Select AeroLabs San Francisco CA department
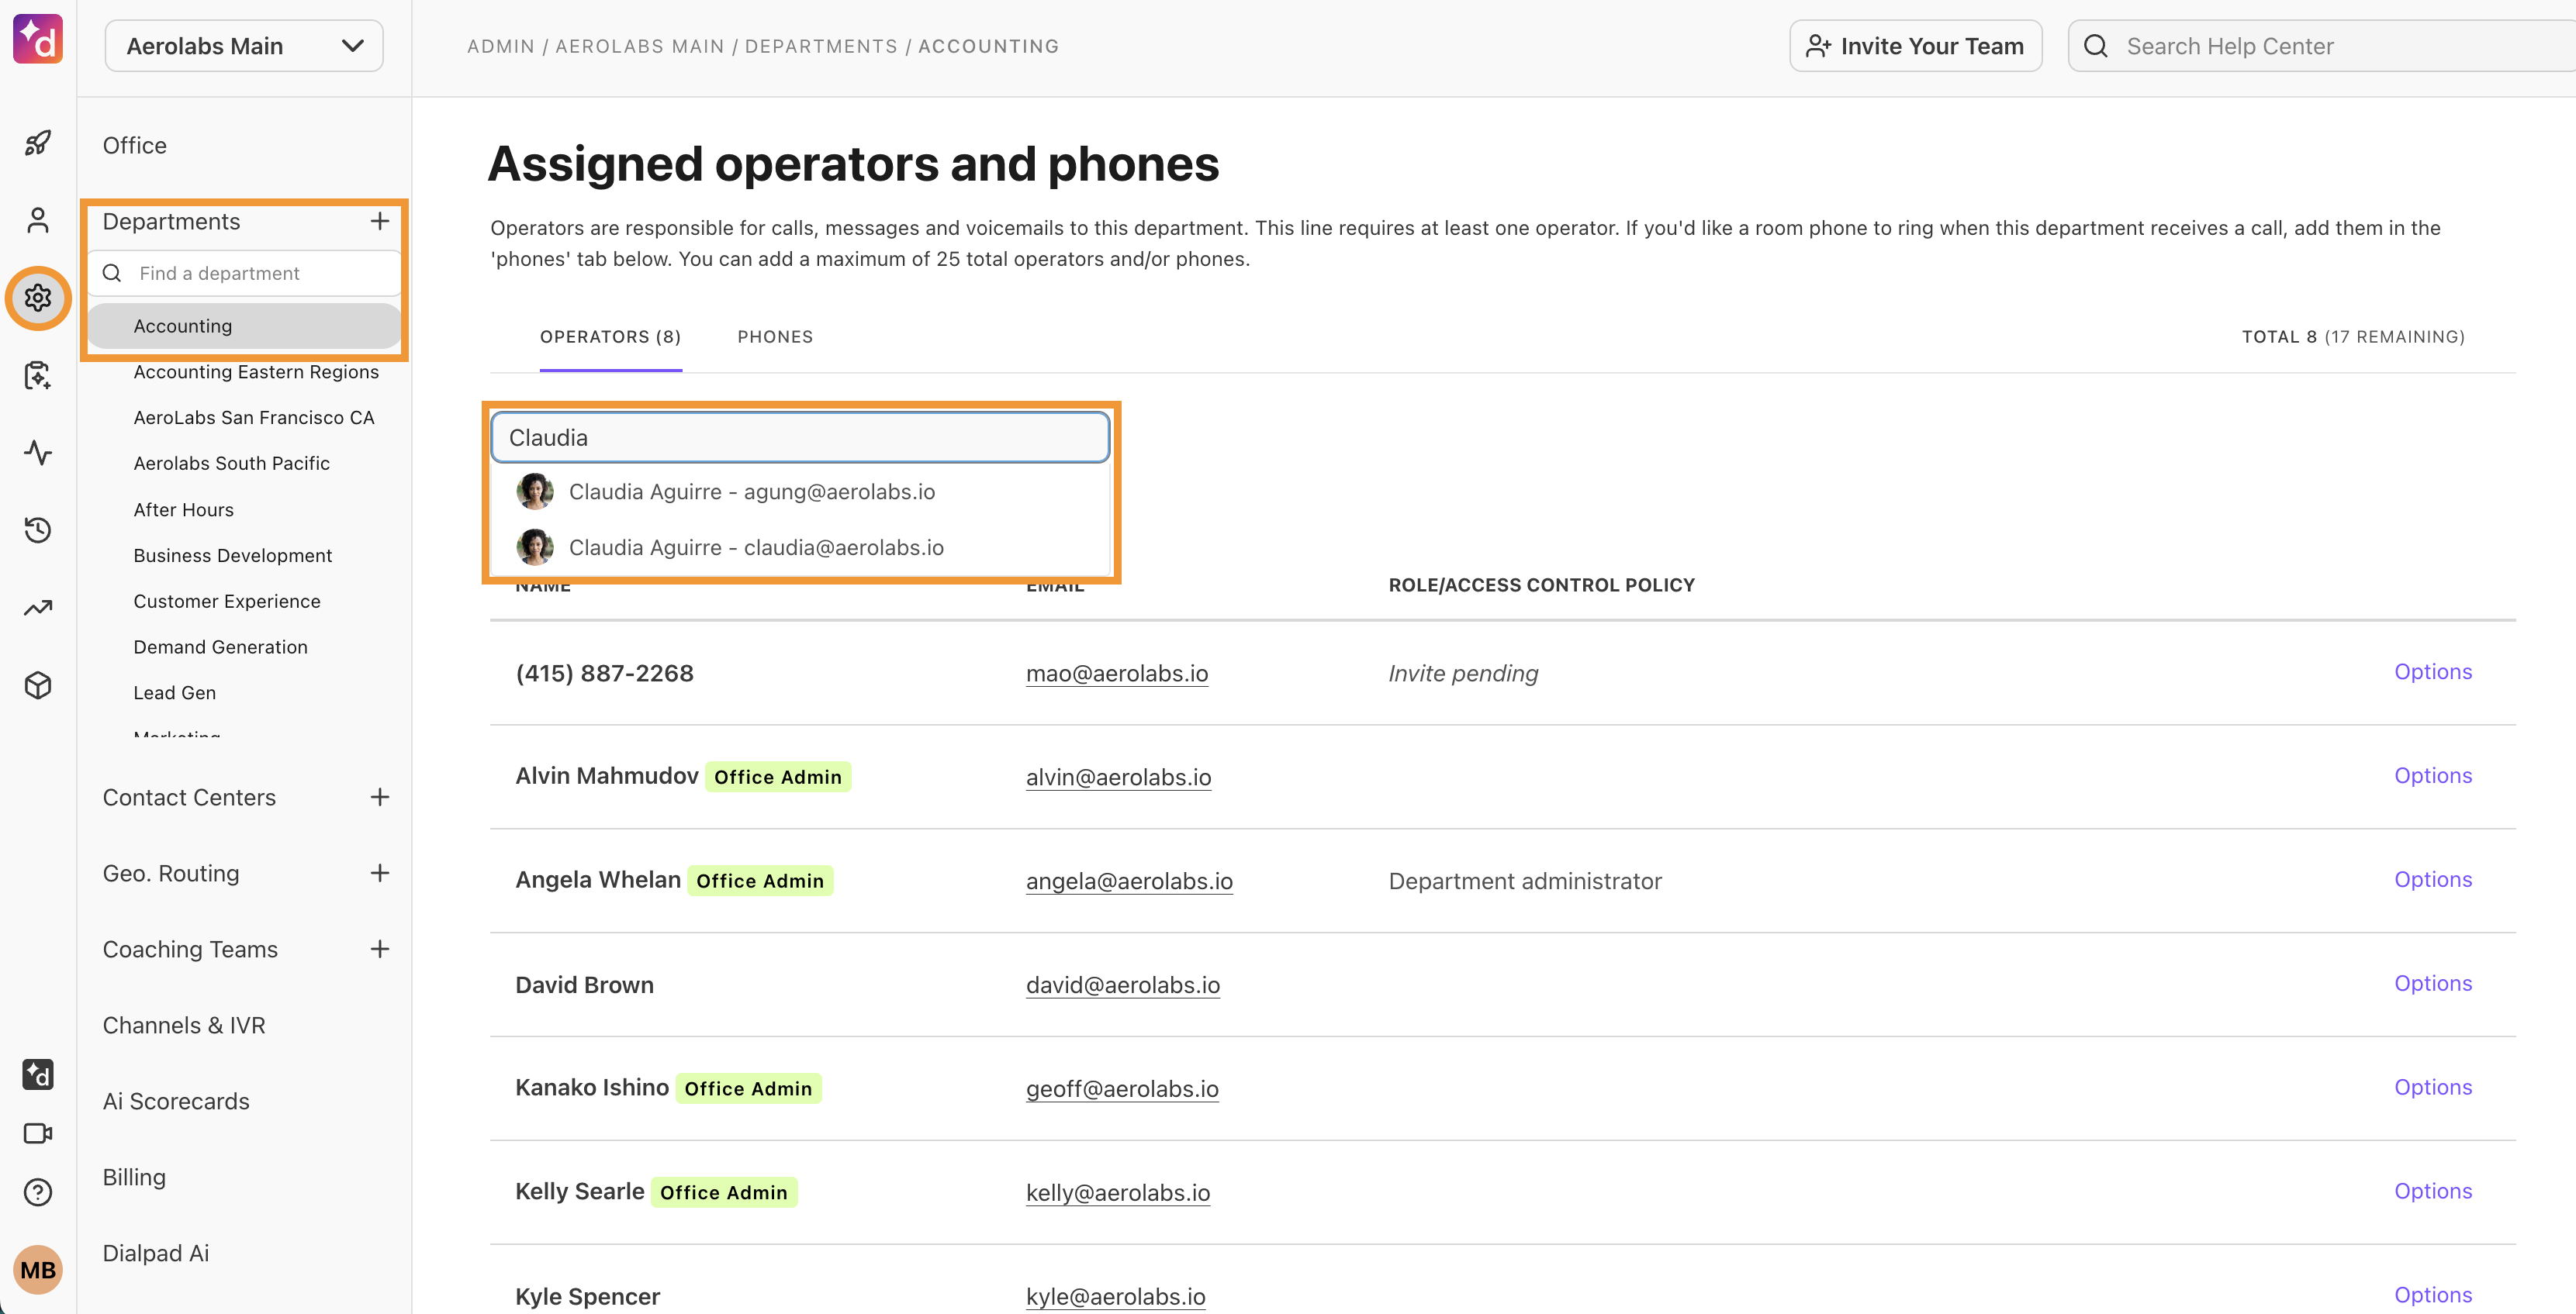The height and width of the screenshot is (1314, 2576). pyautogui.click(x=254, y=418)
